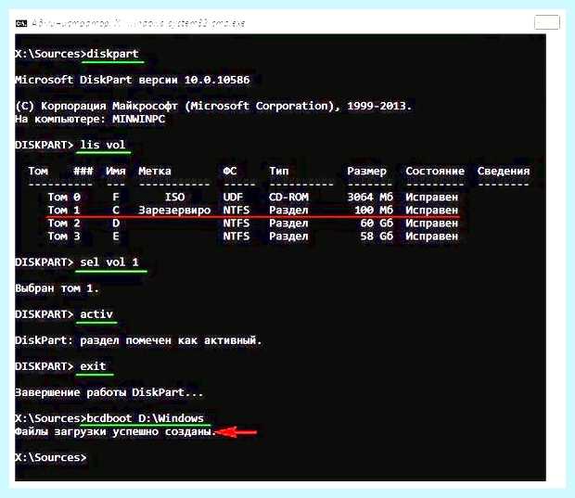Click the '58 Gб' size value
The image size is (575, 498).
[377, 236]
